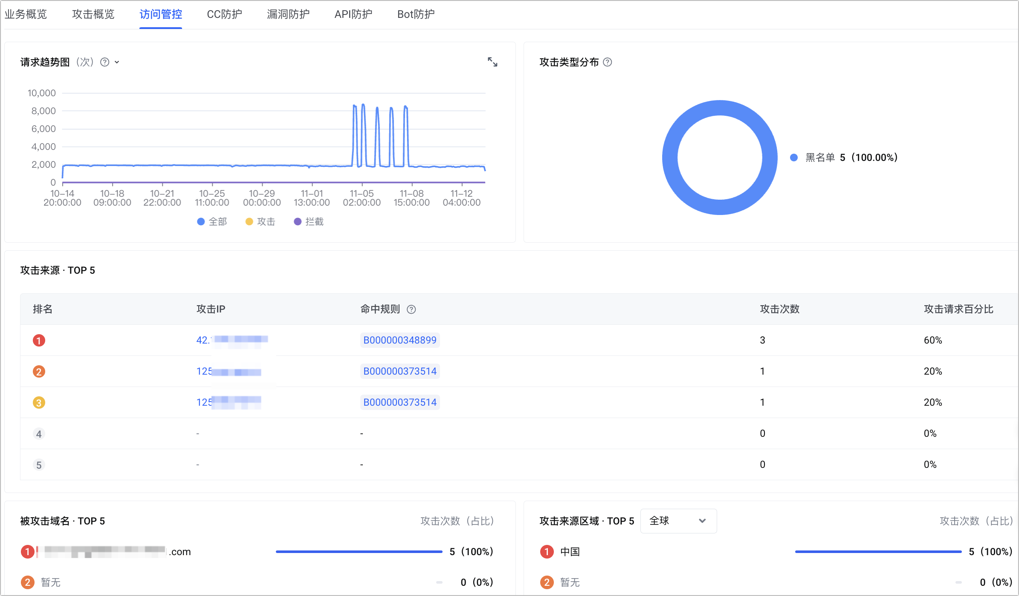Viewport: 1019px width, 596px height.
Task: Click the 攻击来源 · TOP 5 heading
Action: [58, 270]
